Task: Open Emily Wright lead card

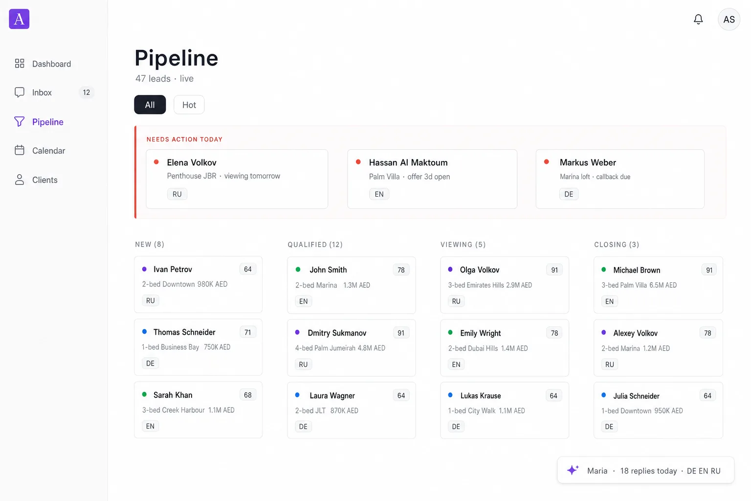Action: coord(505,348)
